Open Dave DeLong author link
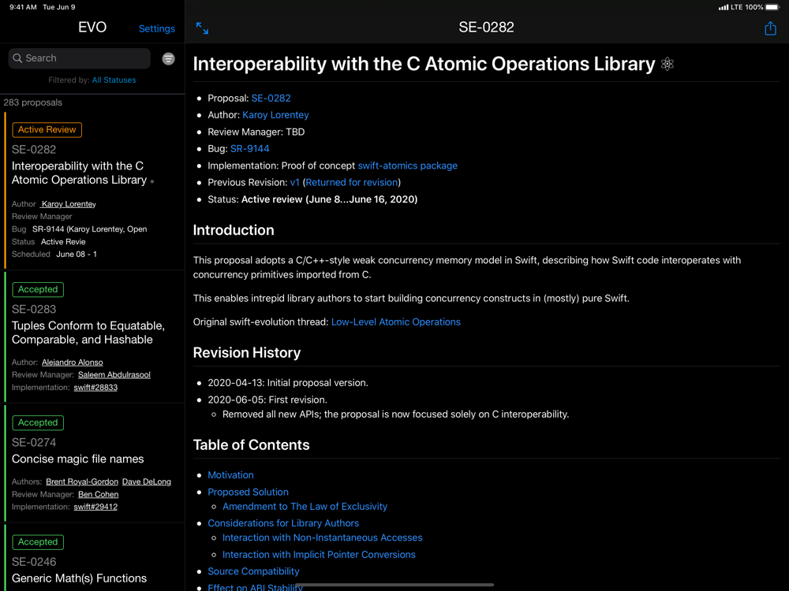 click(147, 482)
